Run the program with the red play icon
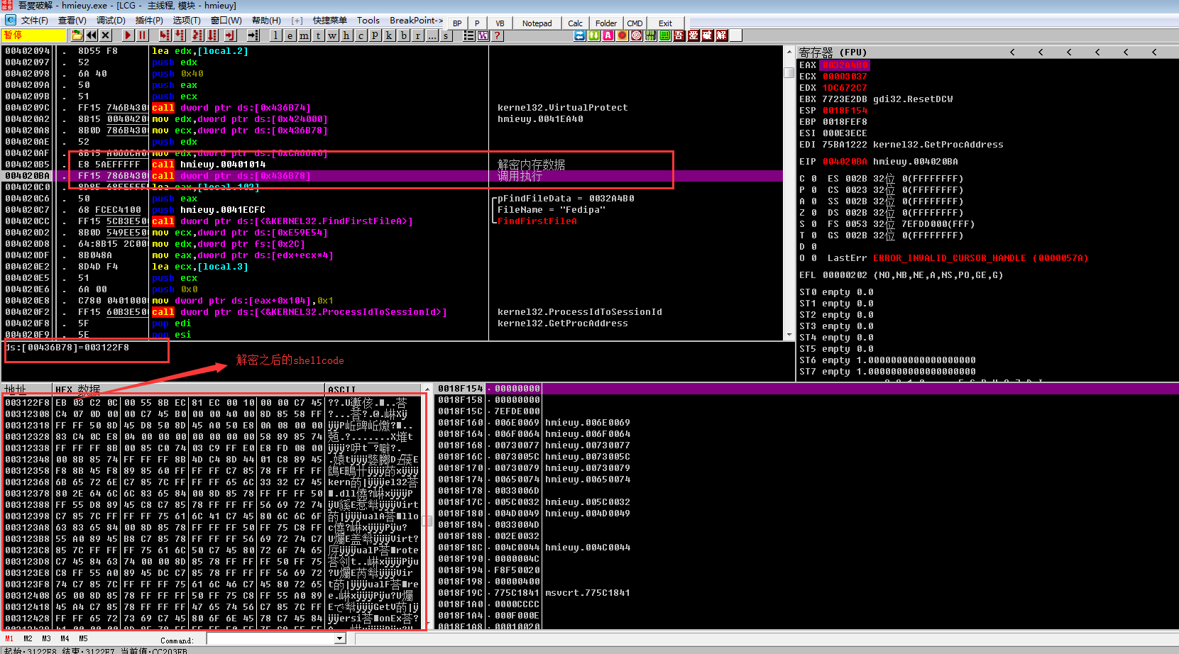 [x=128, y=35]
